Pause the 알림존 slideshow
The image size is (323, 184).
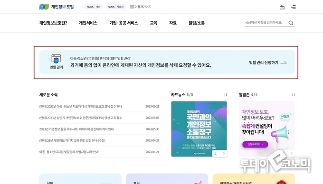coord(294,95)
